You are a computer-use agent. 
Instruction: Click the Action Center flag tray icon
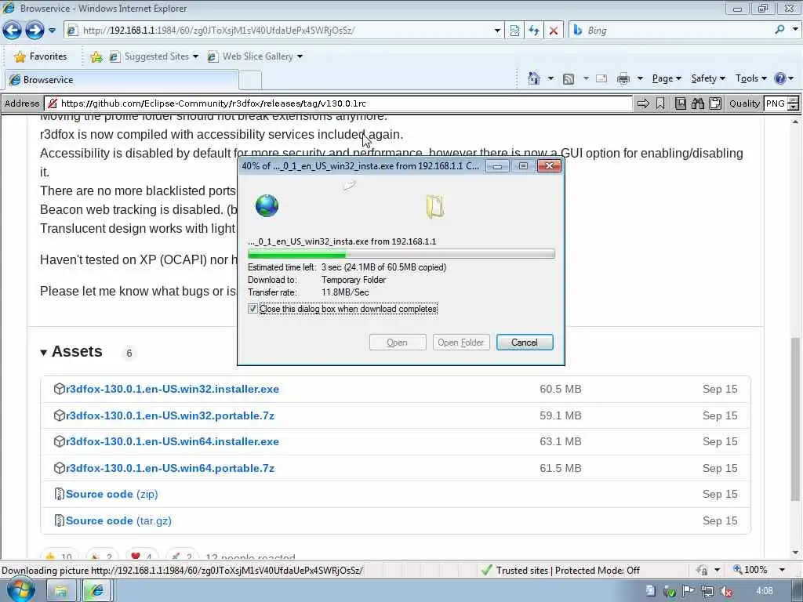[689, 591]
